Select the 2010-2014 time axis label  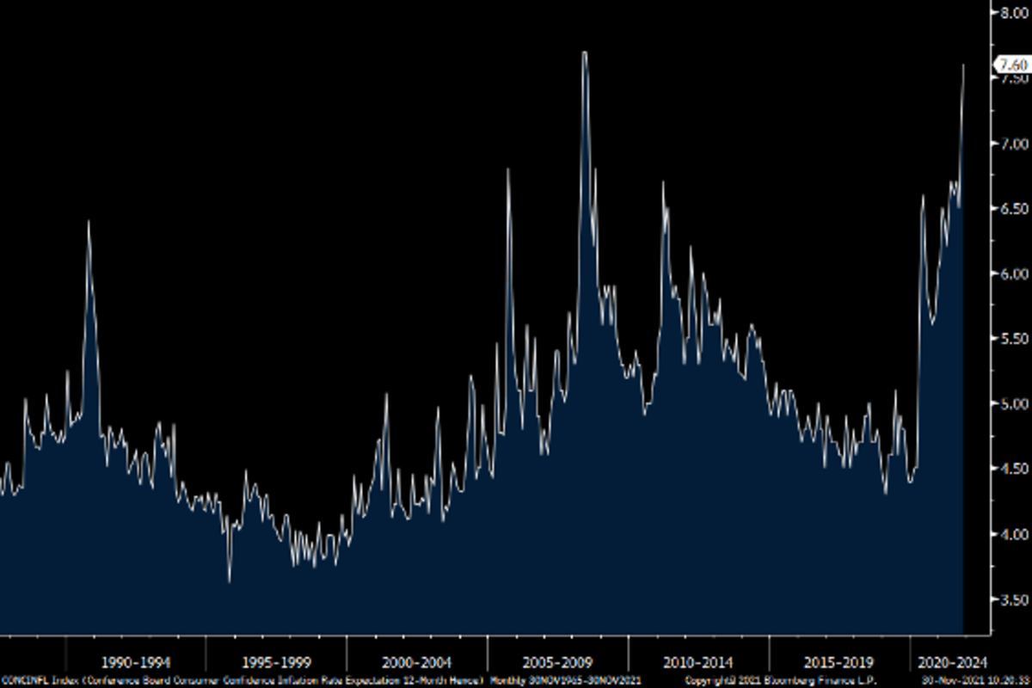[x=698, y=662]
